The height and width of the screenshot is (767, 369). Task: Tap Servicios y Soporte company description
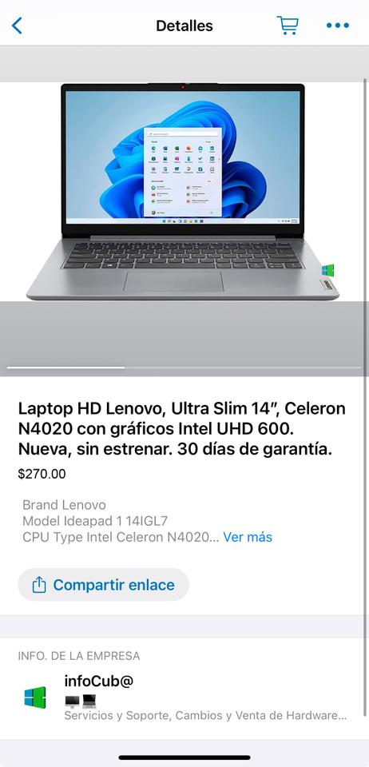pos(206,716)
